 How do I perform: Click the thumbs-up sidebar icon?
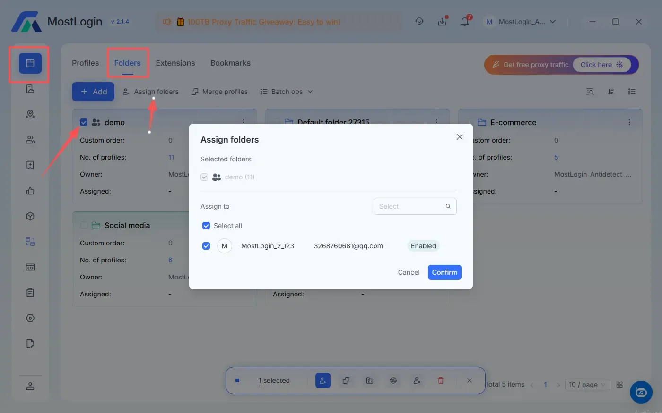coord(30,191)
